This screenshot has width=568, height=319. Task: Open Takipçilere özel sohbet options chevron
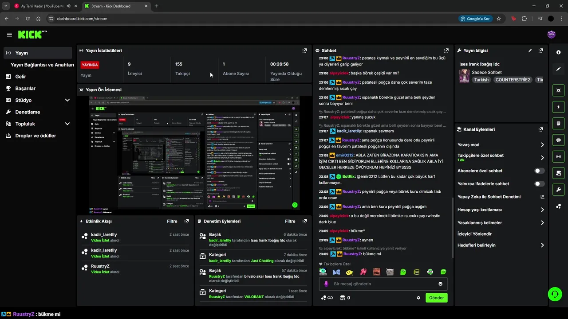[542, 157]
